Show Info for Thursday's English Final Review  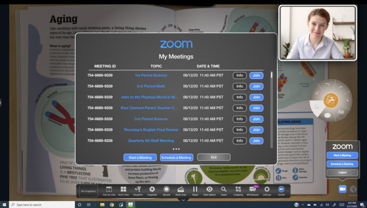(x=240, y=130)
